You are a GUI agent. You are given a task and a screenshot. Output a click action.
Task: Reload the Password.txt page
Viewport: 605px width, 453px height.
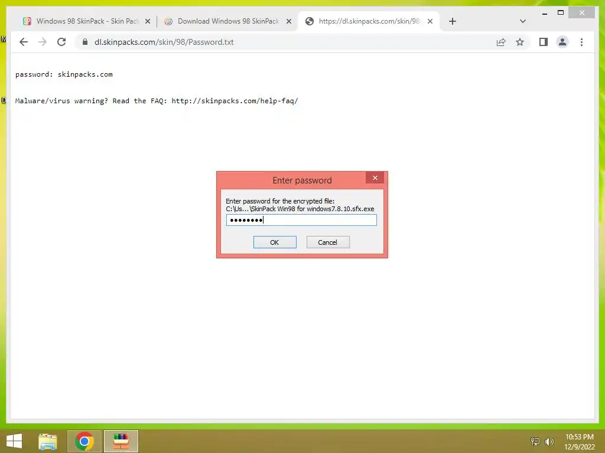61,42
